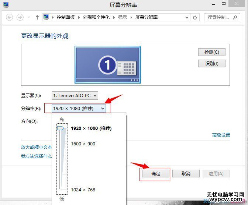Maximize the 屏幕分辨率 window

(x=224, y=3)
